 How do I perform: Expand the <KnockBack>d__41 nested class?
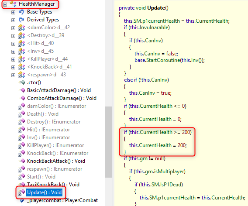(x=13, y=67)
